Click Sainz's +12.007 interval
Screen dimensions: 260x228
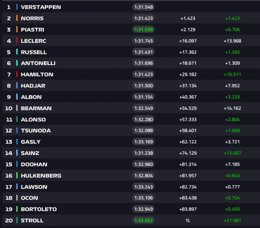[232, 153]
